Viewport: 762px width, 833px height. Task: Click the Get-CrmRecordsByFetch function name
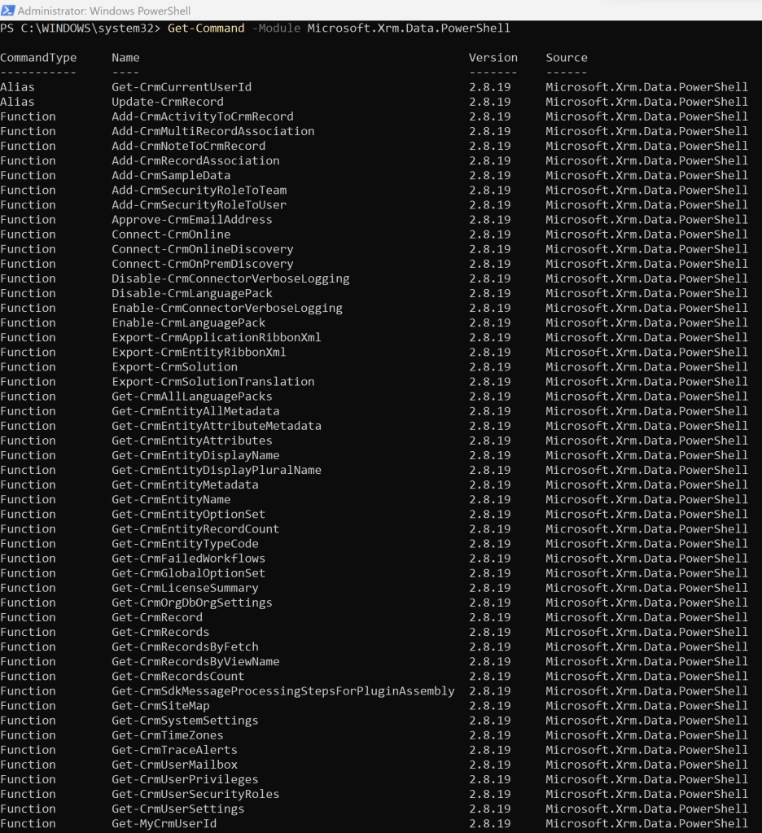click(x=185, y=647)
